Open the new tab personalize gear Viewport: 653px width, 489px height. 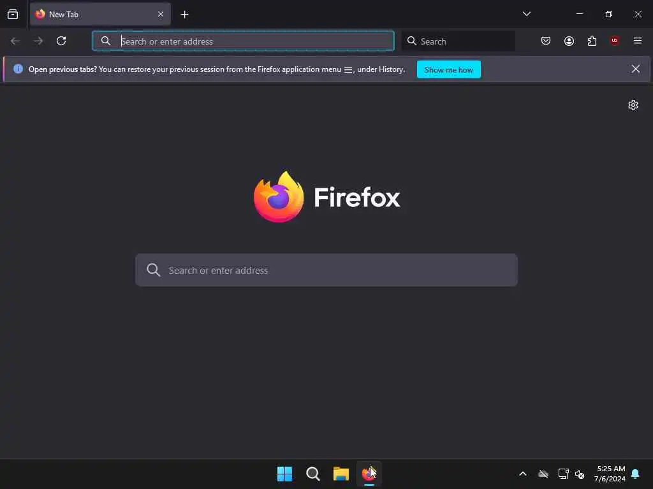click(633, 105)
